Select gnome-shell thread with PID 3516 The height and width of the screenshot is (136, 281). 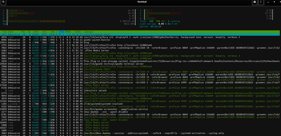[140, 69]
